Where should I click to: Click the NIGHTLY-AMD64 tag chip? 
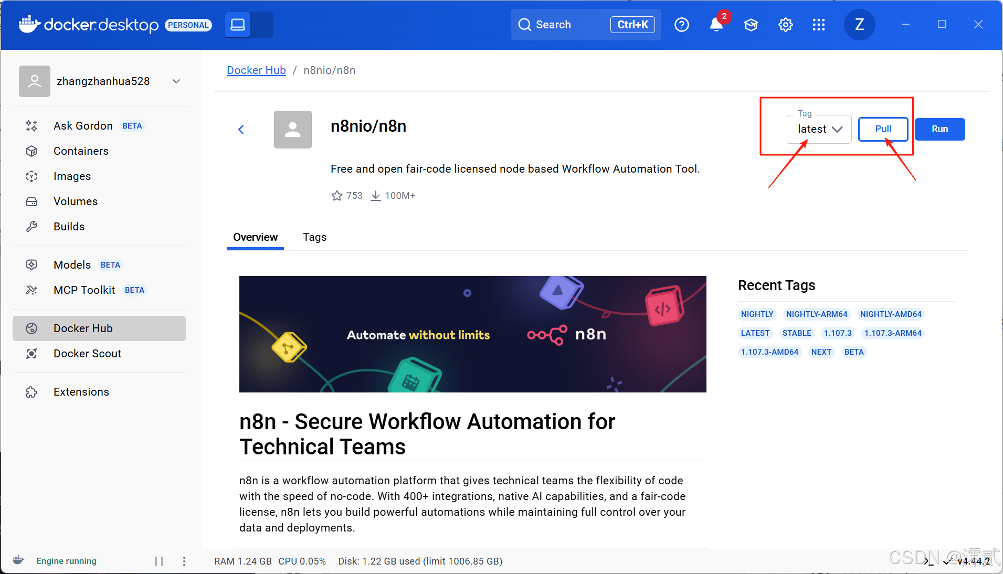tap(891, 314)
